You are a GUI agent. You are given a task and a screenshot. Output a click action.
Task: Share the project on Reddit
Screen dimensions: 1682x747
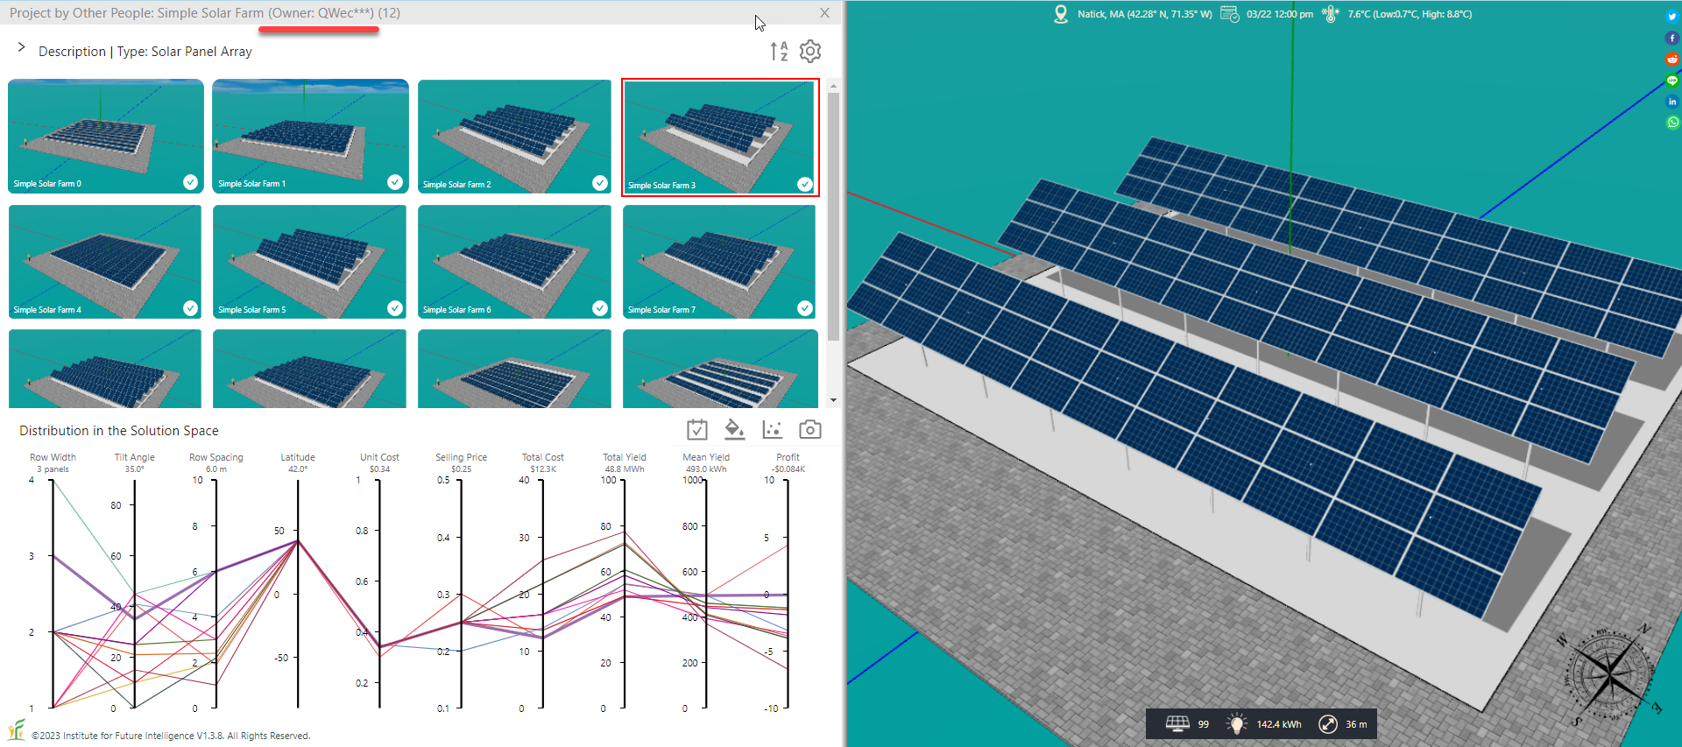point(1671,60)
